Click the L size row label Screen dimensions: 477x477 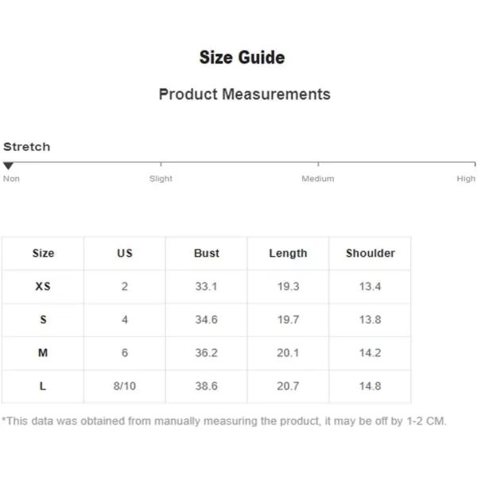tap(43, 386)
